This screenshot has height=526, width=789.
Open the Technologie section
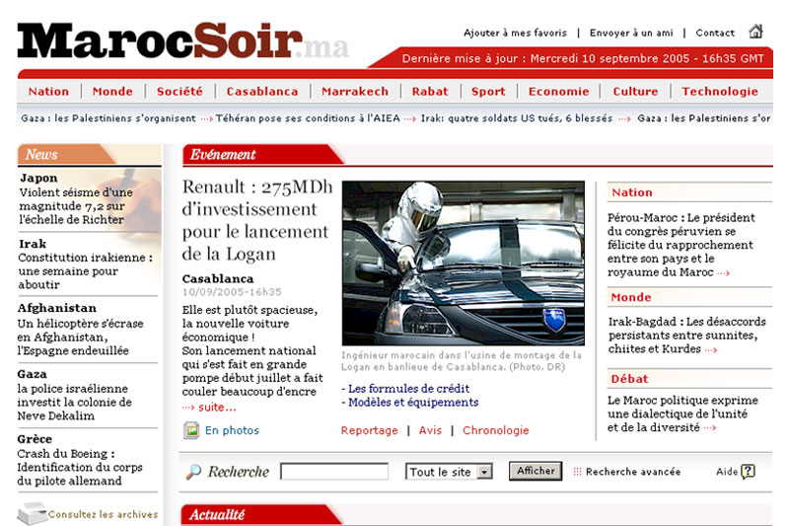tap(720, 92)
